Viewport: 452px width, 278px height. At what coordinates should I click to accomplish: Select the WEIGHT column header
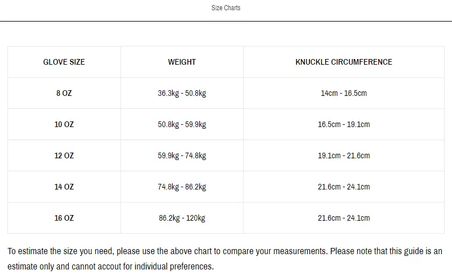pyautogui.click(x=182, y=62)
